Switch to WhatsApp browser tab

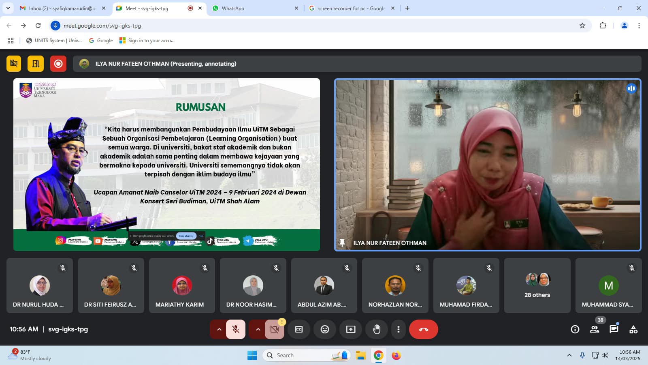pos(255,8)
